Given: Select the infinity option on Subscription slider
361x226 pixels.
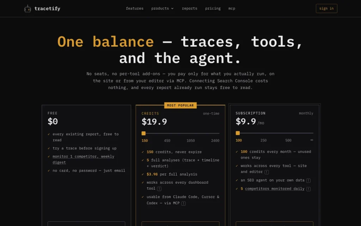Looking at the screenshot, I should (312, 140).
